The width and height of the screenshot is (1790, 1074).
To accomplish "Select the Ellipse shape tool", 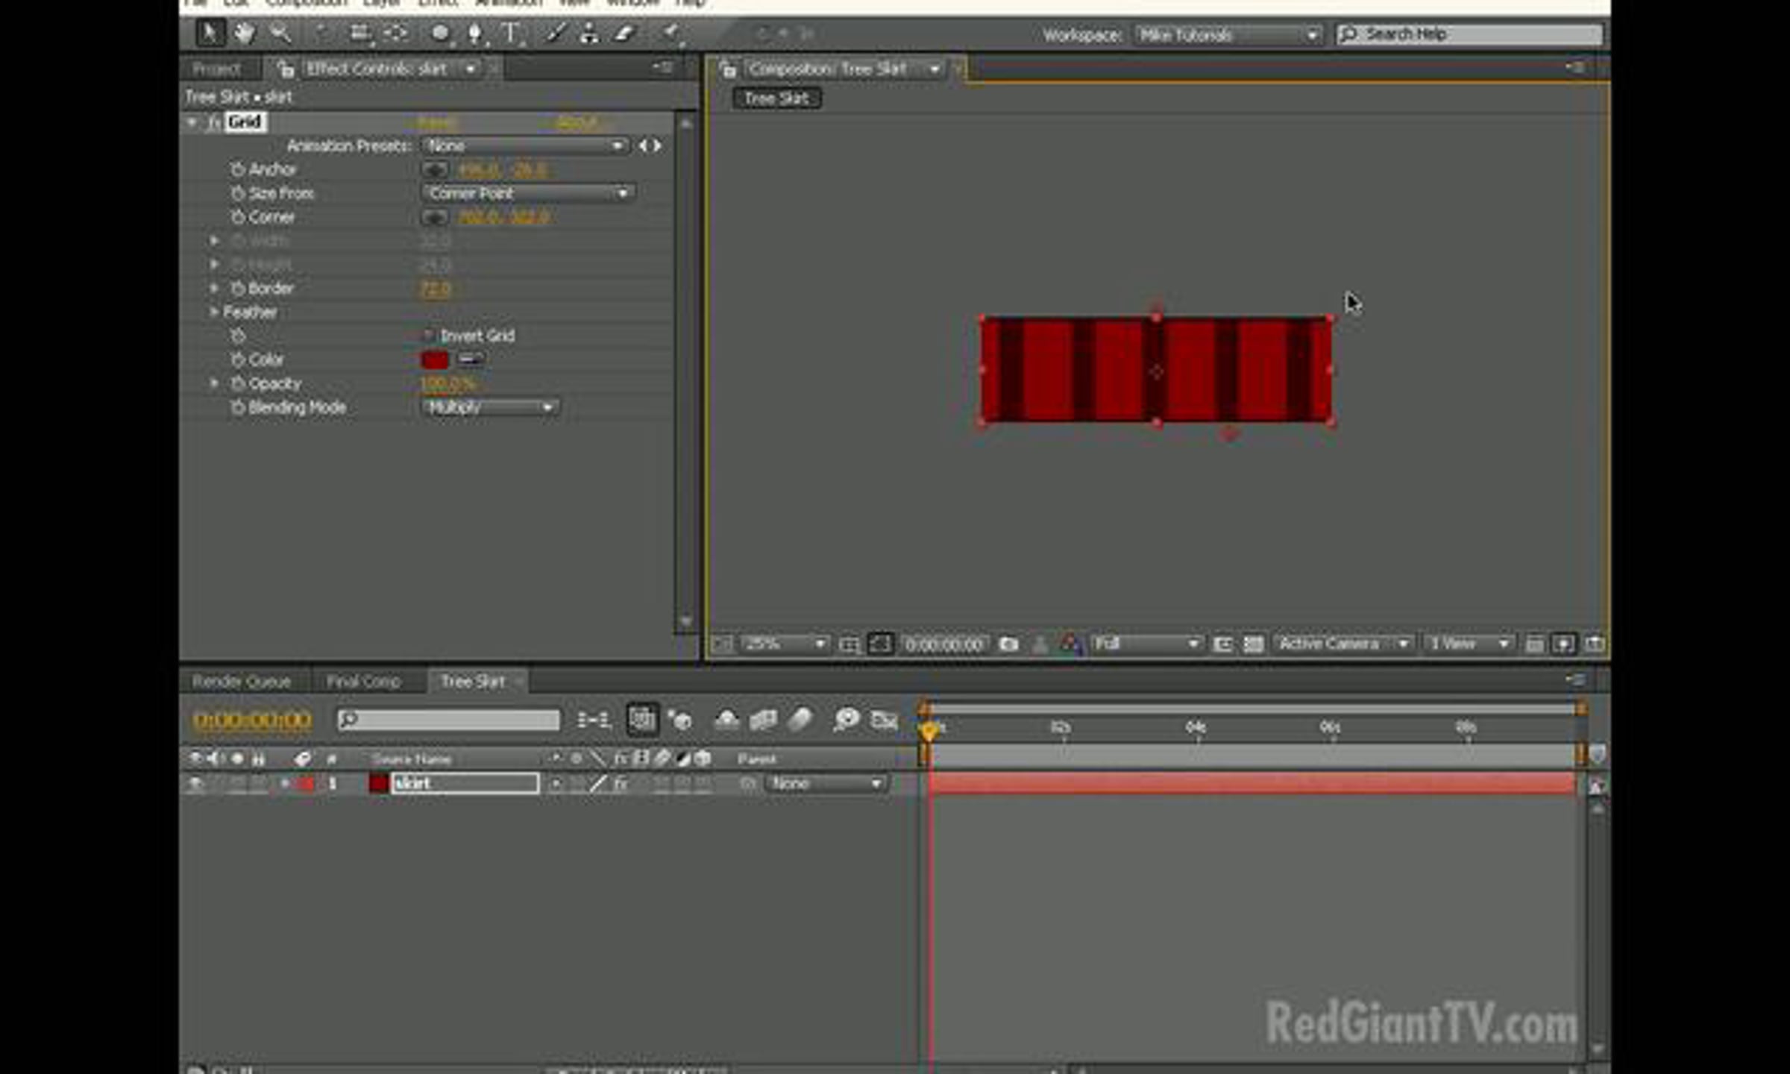I will coord(440,33).
